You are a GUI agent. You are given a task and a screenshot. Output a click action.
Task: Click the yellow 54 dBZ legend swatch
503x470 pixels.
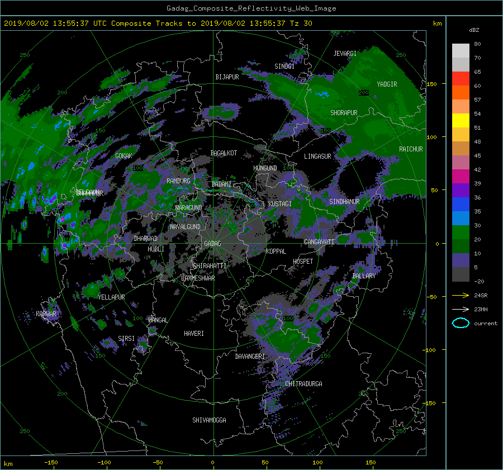(461, 120)
